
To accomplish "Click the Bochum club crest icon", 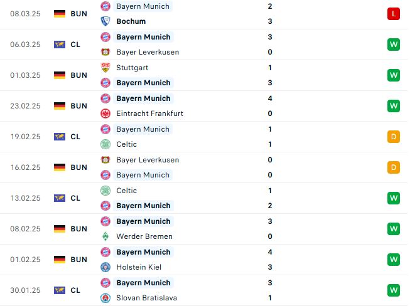I will point(105,21).
